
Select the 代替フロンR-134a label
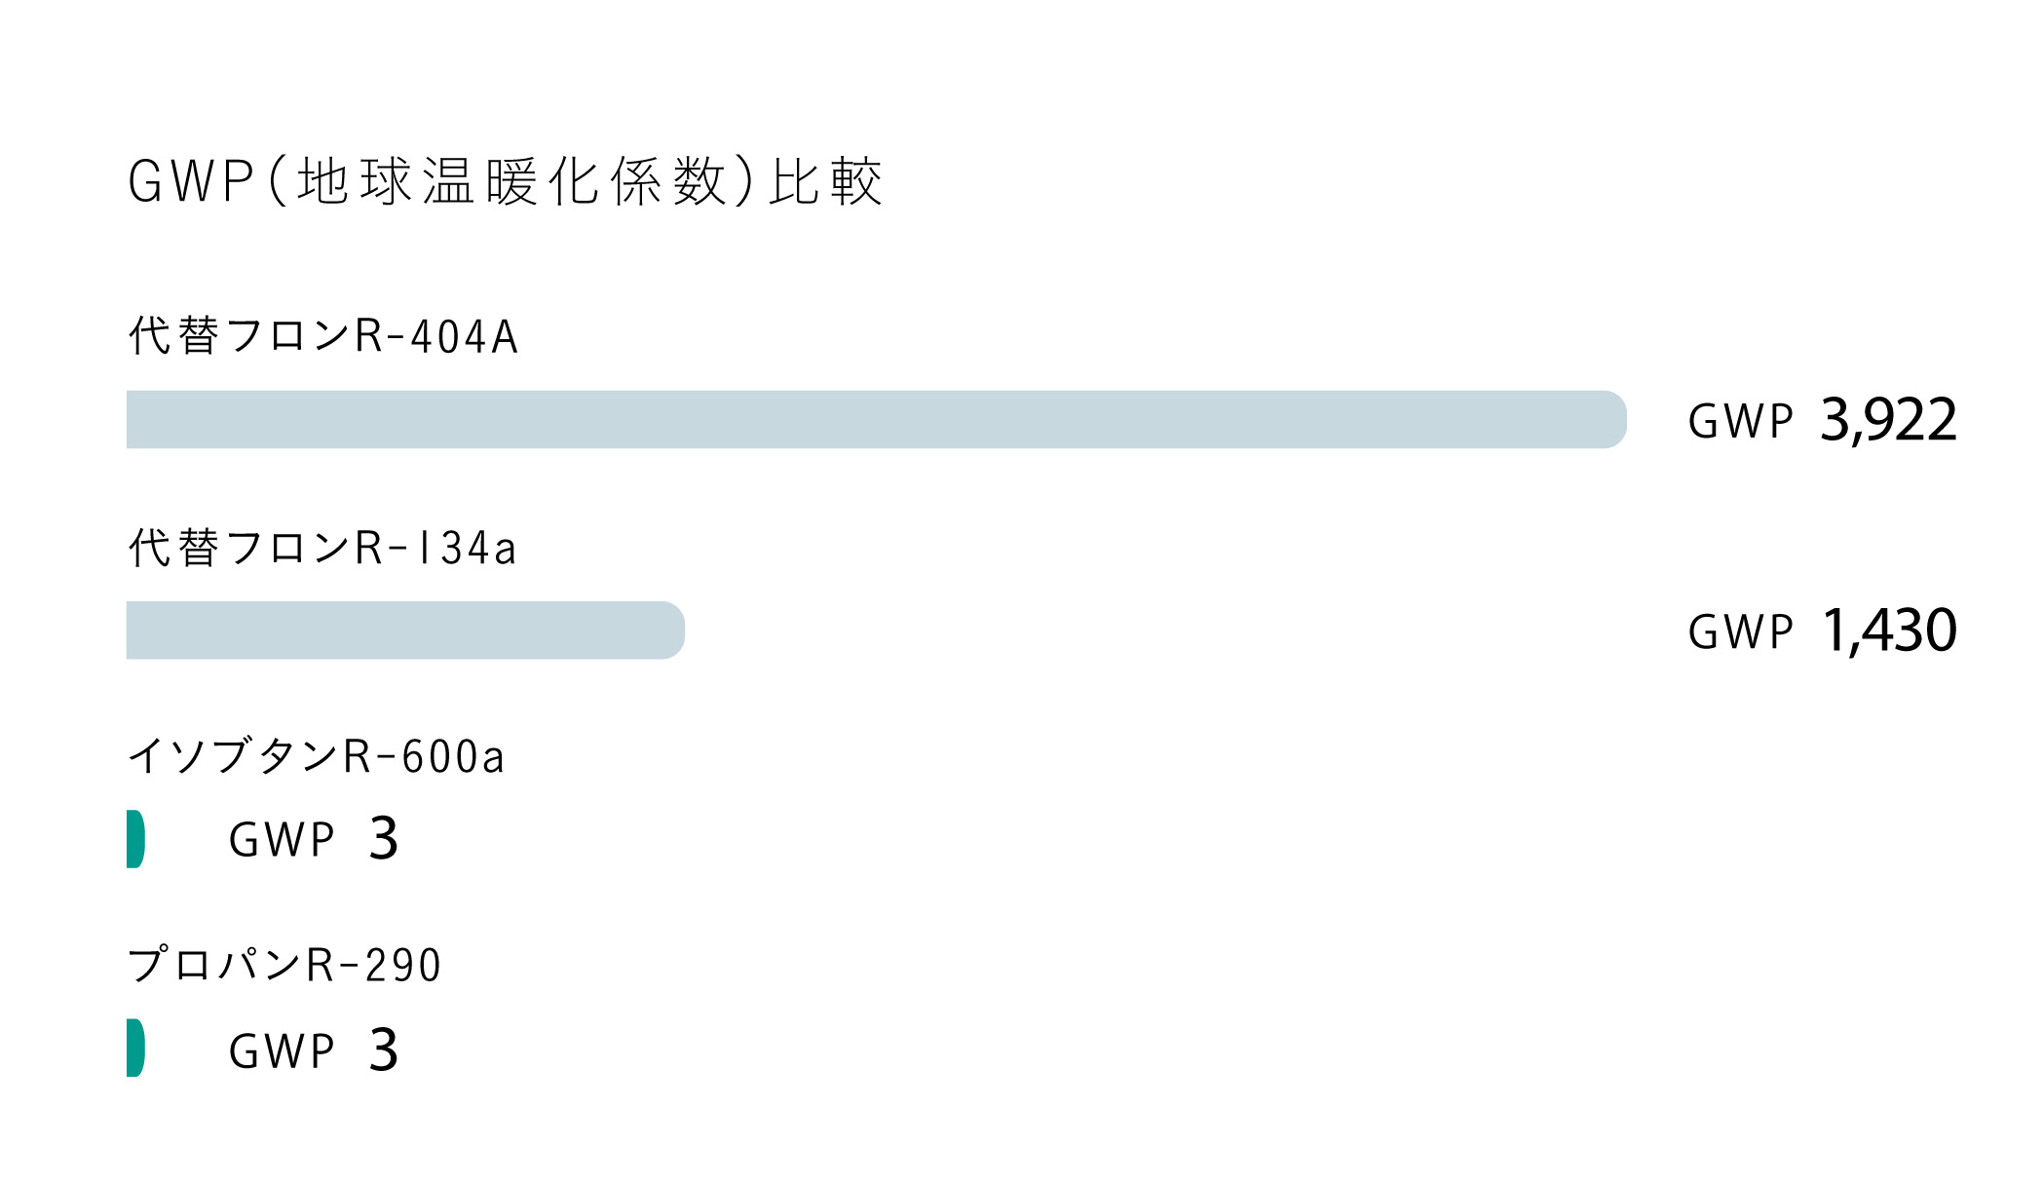pyautogui.click(x=322, y=548)
